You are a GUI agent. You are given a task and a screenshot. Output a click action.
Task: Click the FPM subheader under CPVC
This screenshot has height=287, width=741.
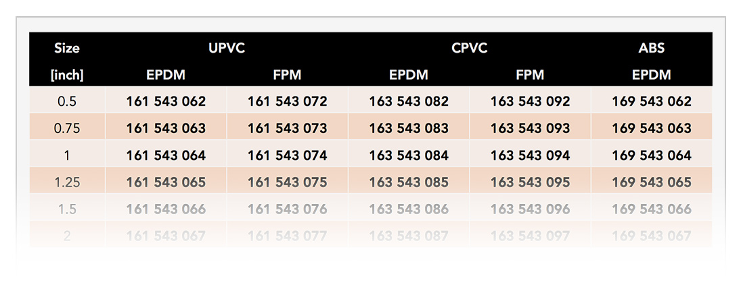[531, 74]
